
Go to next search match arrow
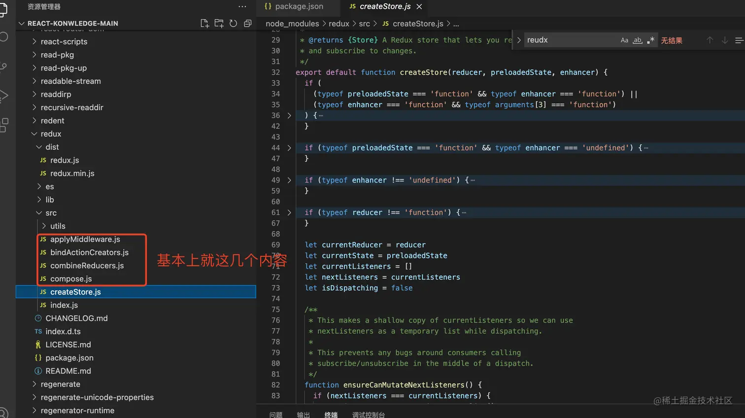pyautogui.click(x=724, y=40)
